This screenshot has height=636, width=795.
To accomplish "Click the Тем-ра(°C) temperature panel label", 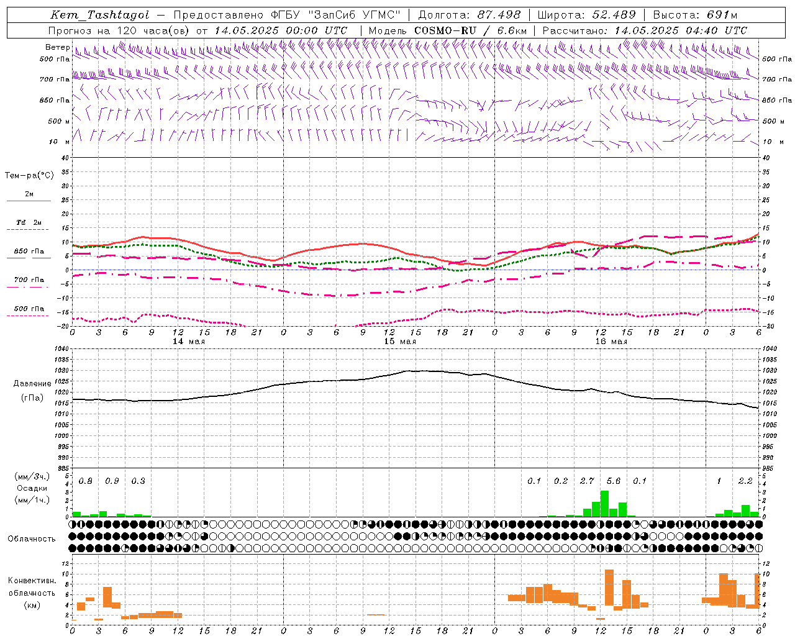I will pyautogui.click(x=29, y=176).
